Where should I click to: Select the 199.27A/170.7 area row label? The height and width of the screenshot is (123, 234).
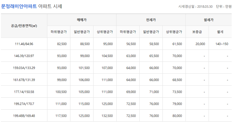point(24,104)
